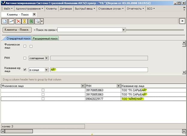The height and width of the screenshot is (136, 187).
Task: Open the Договора menu item
Action: (x=66, y=9)
